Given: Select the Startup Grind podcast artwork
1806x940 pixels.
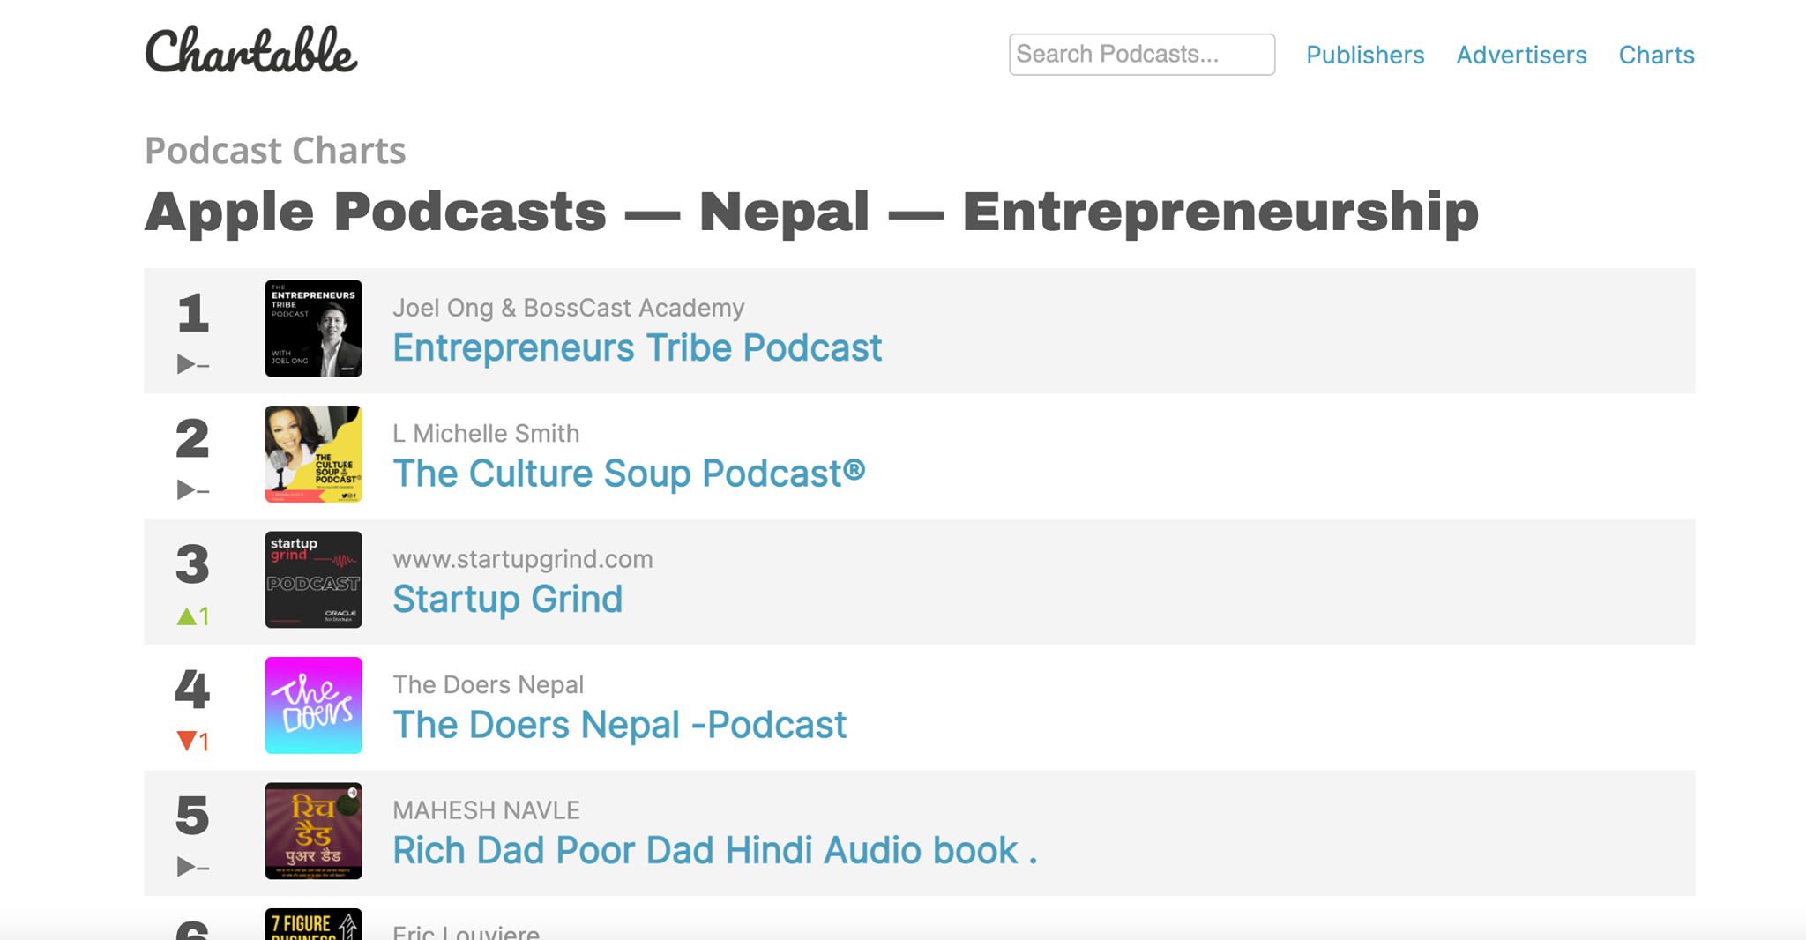Looking at the screenshot, I should pyautogui.click(x=313, y=579).
